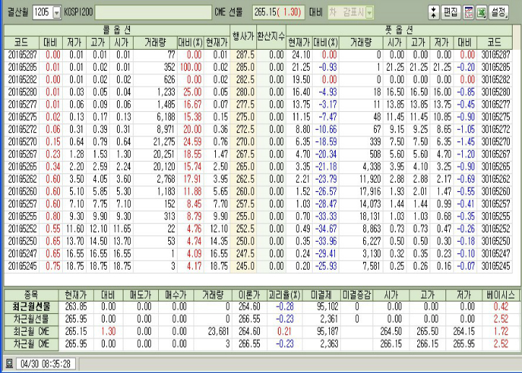This screenshot has height=373, width=522.
Task: Select the 최근월선물 row label
Action: coord(29,306)
